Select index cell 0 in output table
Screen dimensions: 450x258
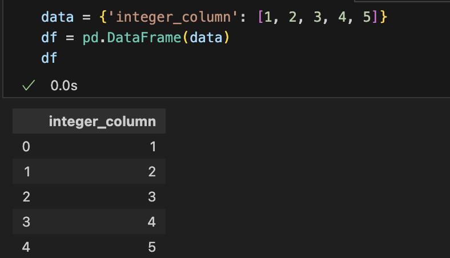[26, 147]
